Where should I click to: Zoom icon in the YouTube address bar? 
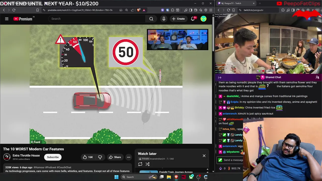127,10
